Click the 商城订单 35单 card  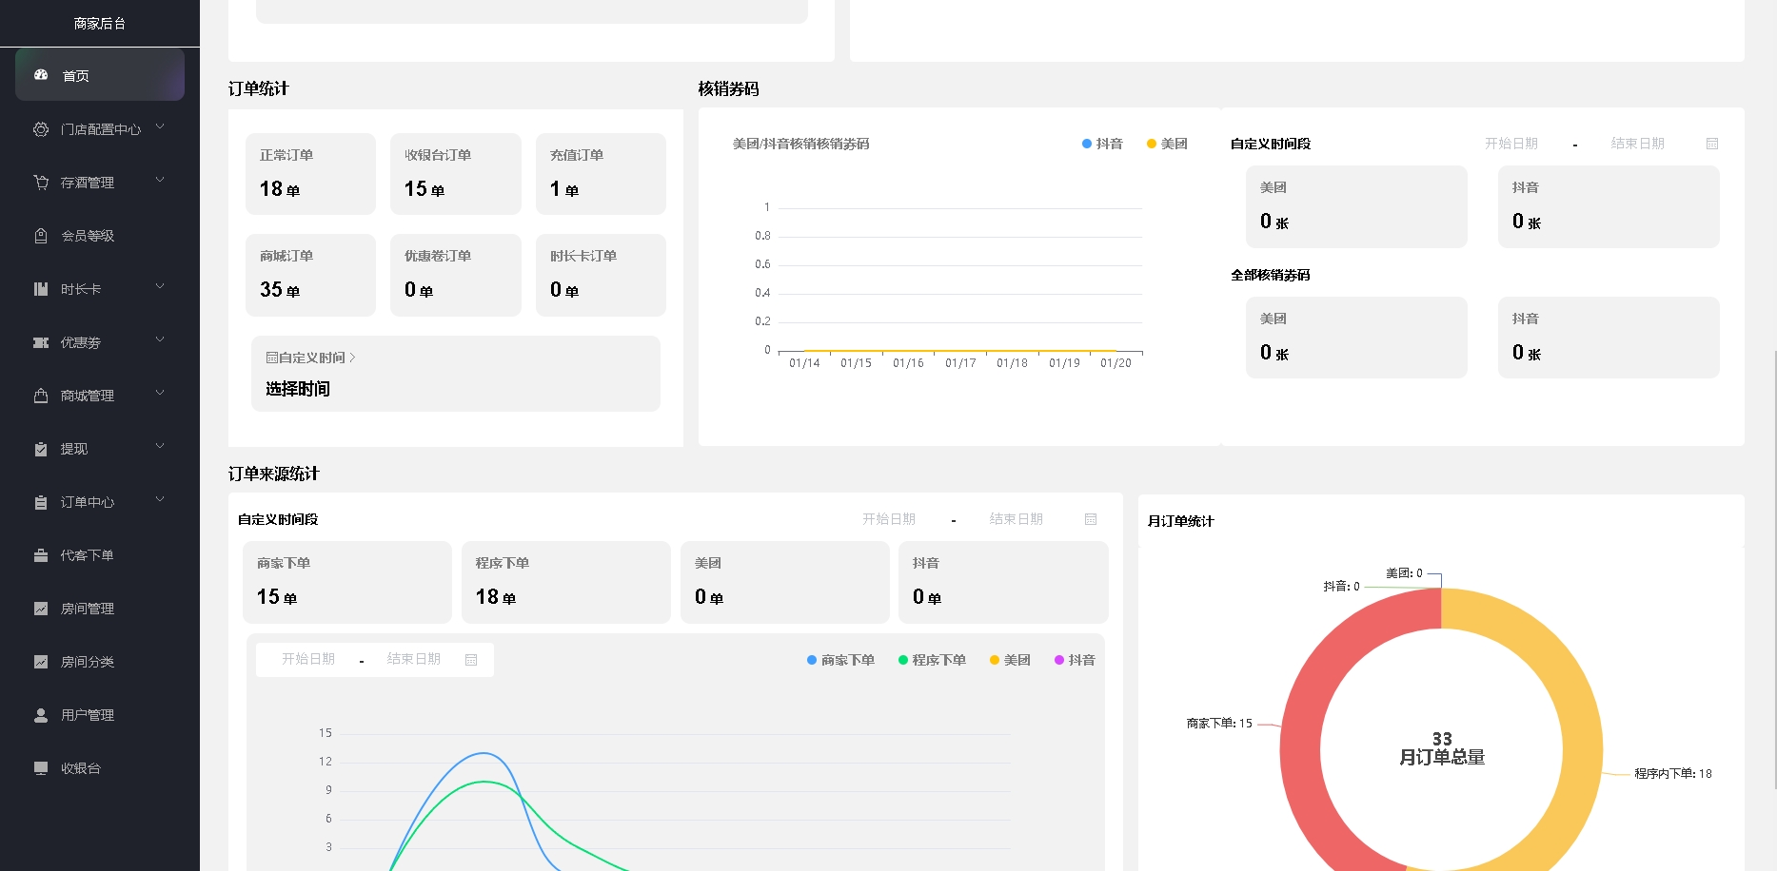point(310,275)
